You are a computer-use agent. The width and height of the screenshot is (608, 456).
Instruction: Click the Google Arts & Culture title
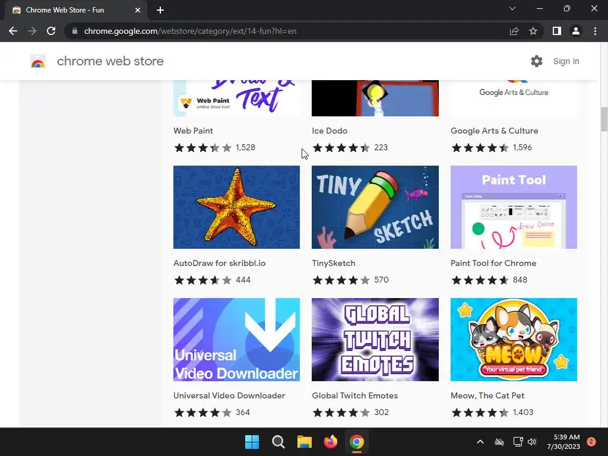(495, 131)
